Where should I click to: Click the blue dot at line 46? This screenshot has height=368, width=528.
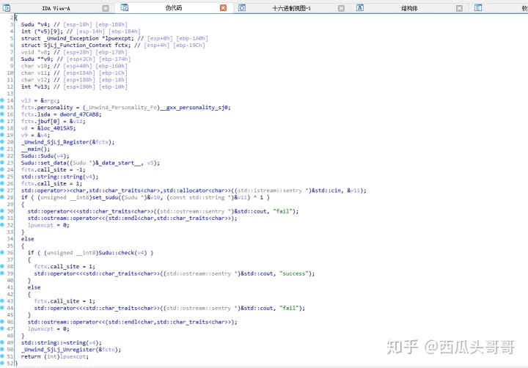point(2,322)
